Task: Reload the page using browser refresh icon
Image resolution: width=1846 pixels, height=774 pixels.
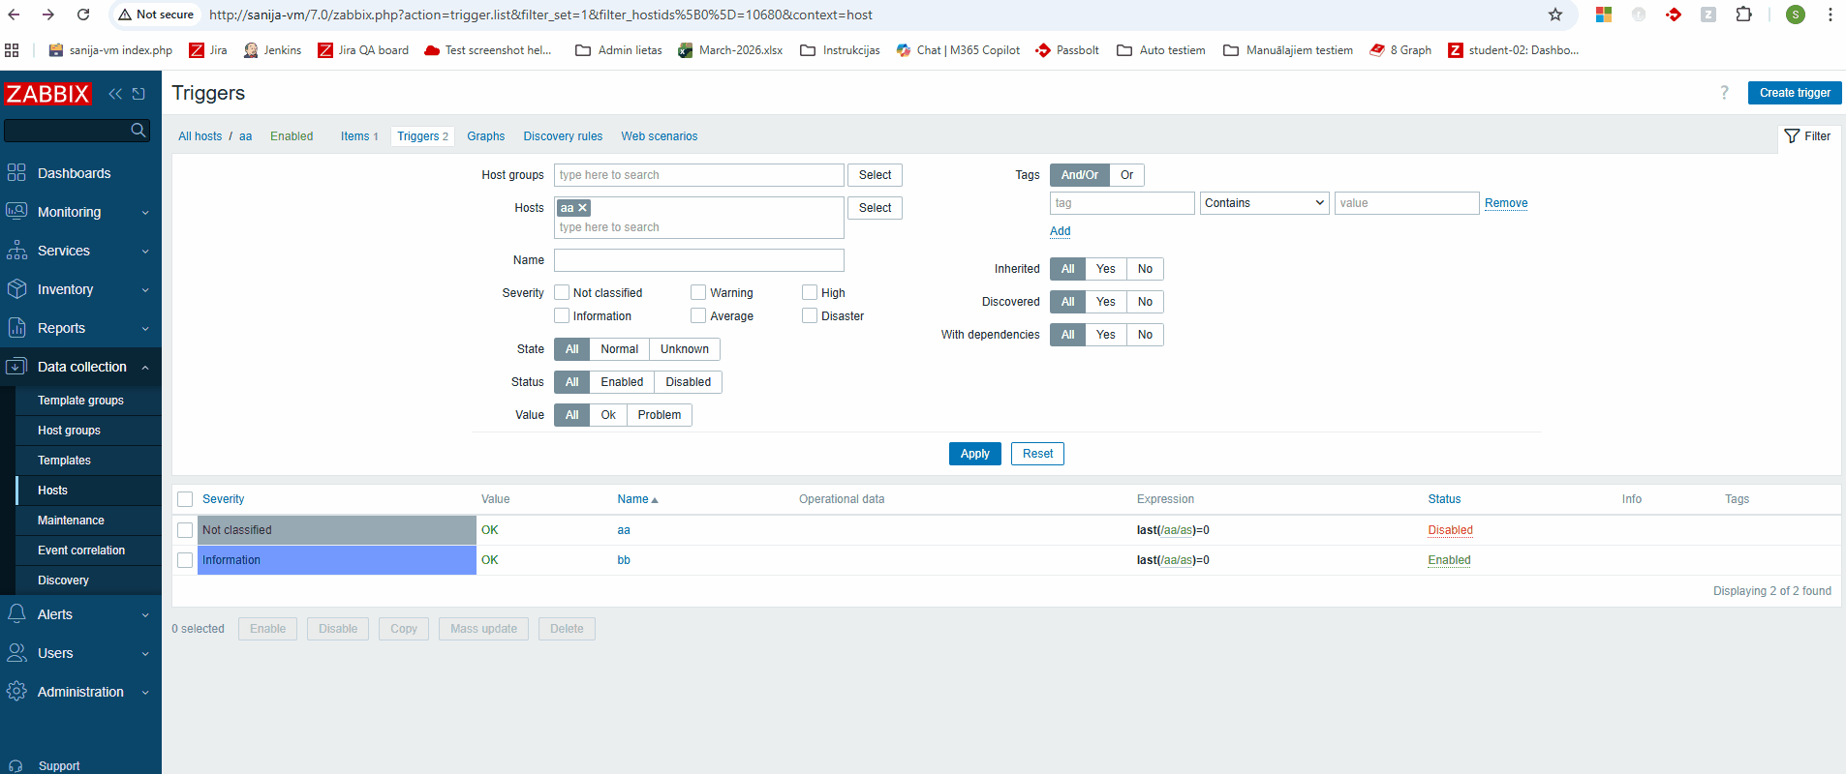Action: [x=83, y=15]
